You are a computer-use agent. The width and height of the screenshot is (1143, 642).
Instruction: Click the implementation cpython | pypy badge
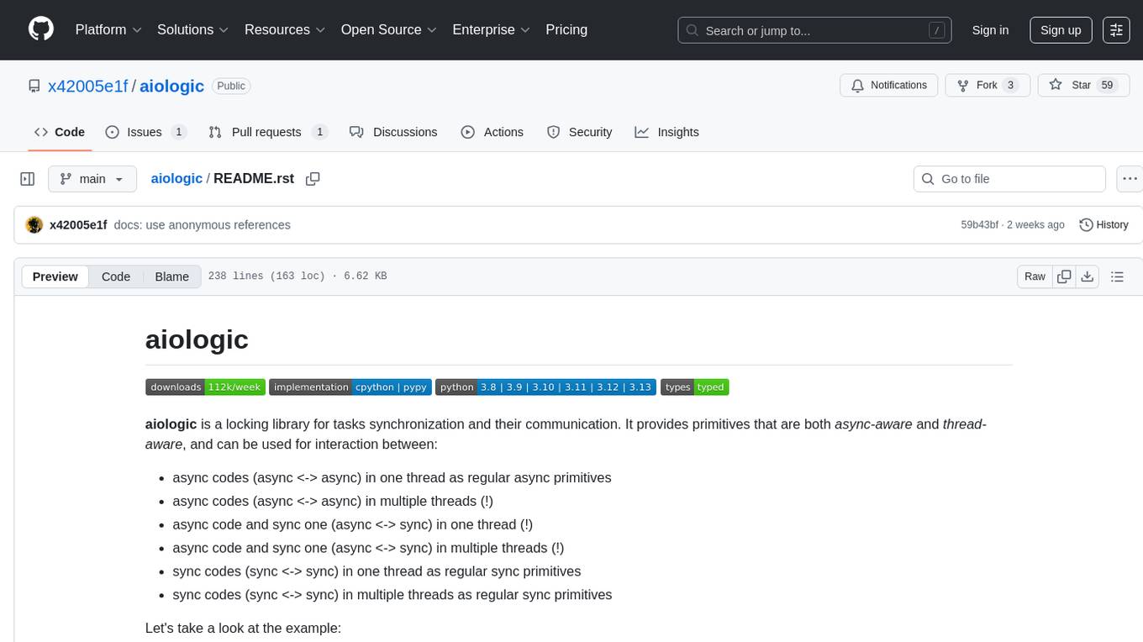350,387
